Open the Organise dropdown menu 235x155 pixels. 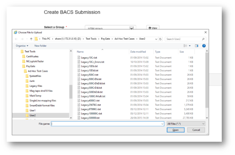click(22, 46)
